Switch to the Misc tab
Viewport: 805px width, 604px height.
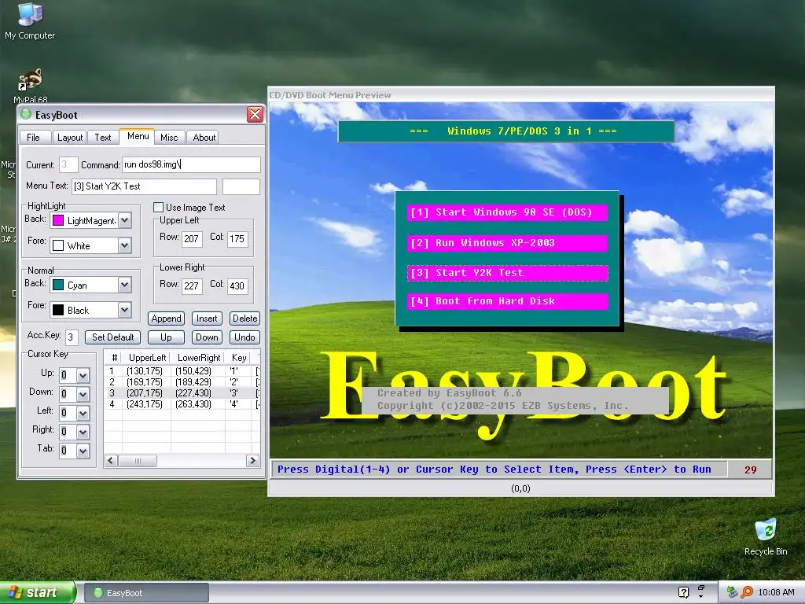[x=169, y=137]
